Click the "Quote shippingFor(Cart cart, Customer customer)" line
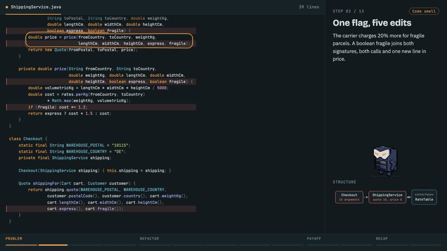 point(77,183)
